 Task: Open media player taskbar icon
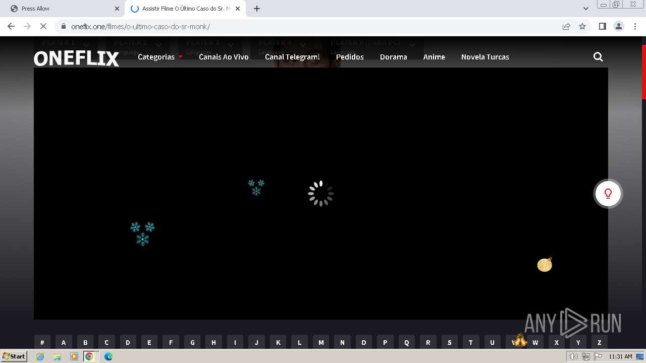74,356
